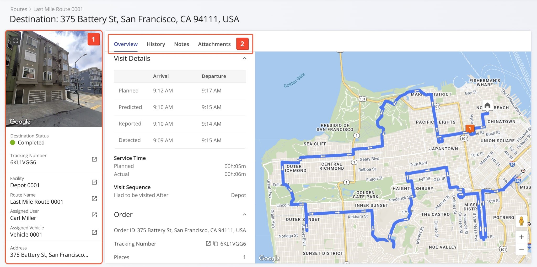Go to Routes in breadcrumb
Image resolution: width=537 pixels, height=267 pixels.
[x=19, y=9]
